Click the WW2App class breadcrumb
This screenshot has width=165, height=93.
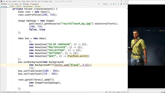click(26, 4)
